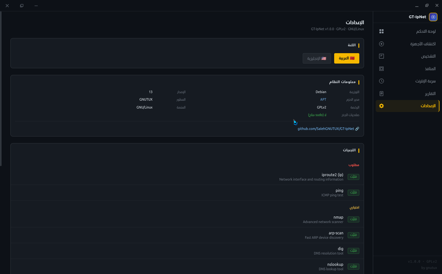Click the yellow gear icon on الإعدادات

coord(381,106)
